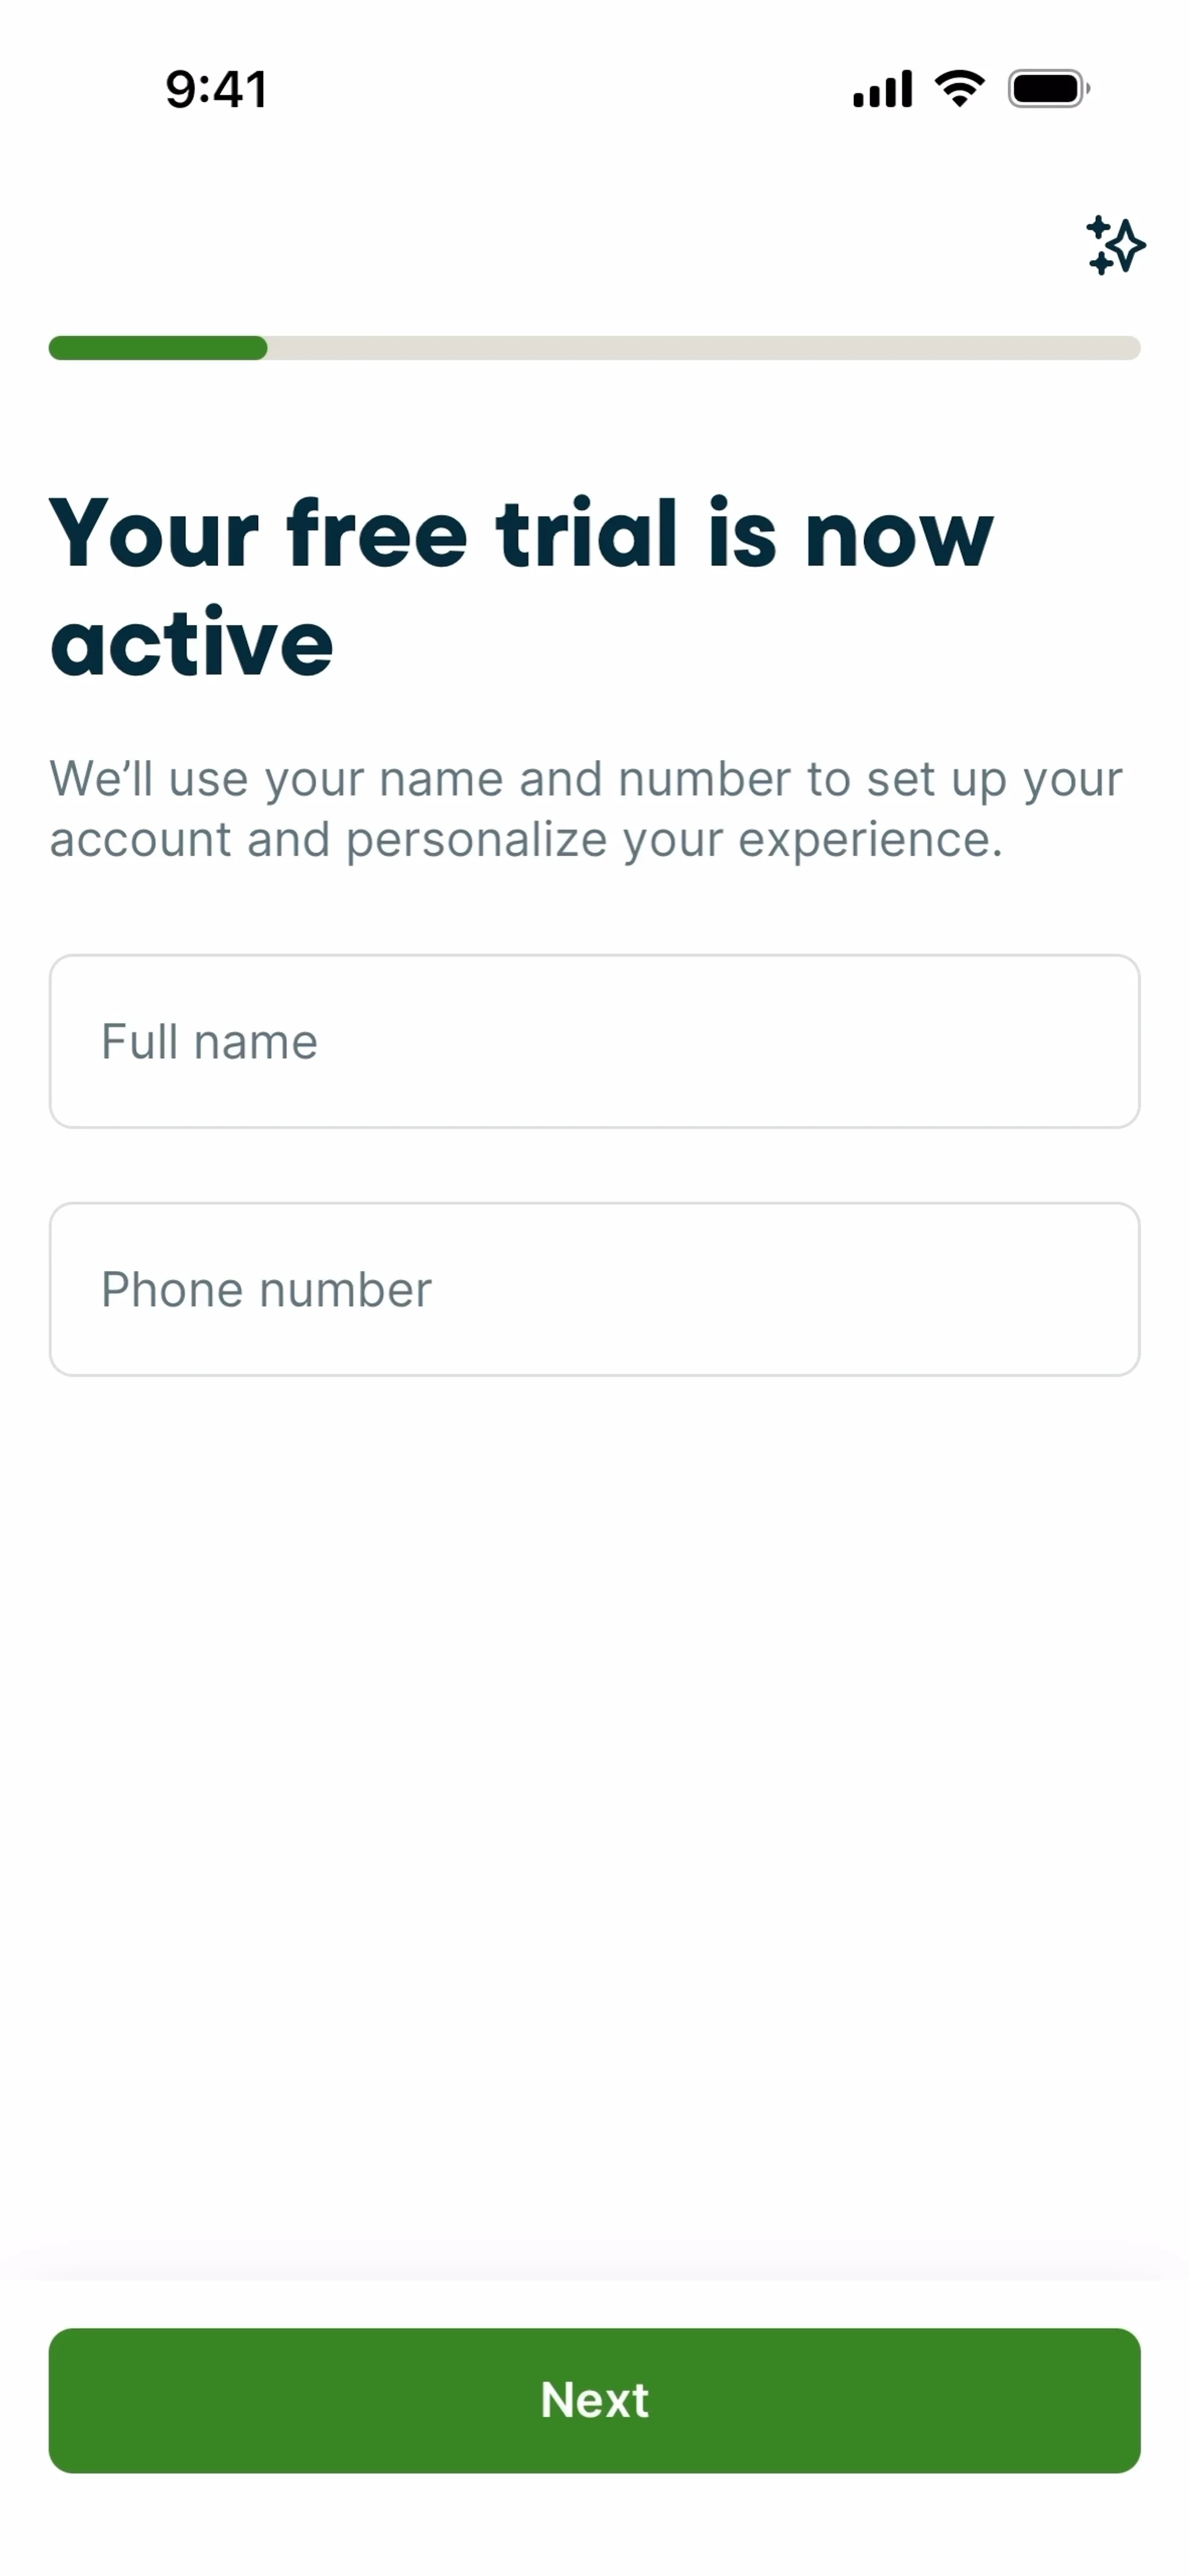
Task: Focus the Phone number input field
Action: tap(594, 1289)
